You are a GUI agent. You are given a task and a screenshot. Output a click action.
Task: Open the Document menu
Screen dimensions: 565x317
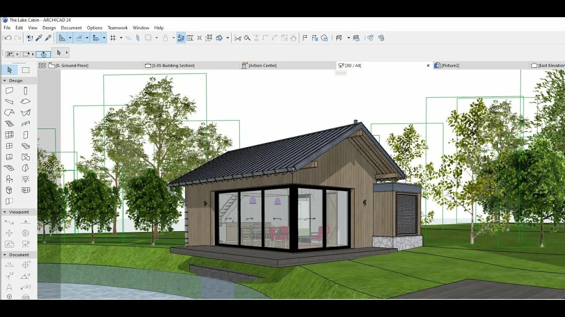coord(72,28)
